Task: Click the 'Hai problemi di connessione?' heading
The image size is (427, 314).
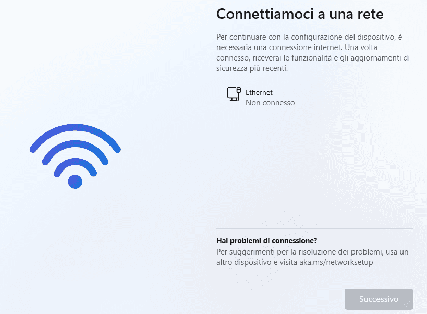Action: (x=266, y=240)
